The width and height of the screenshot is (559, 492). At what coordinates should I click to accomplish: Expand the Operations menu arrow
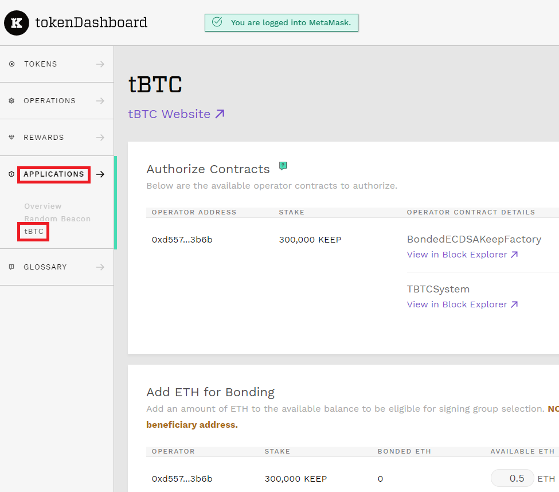coord(100,101)
